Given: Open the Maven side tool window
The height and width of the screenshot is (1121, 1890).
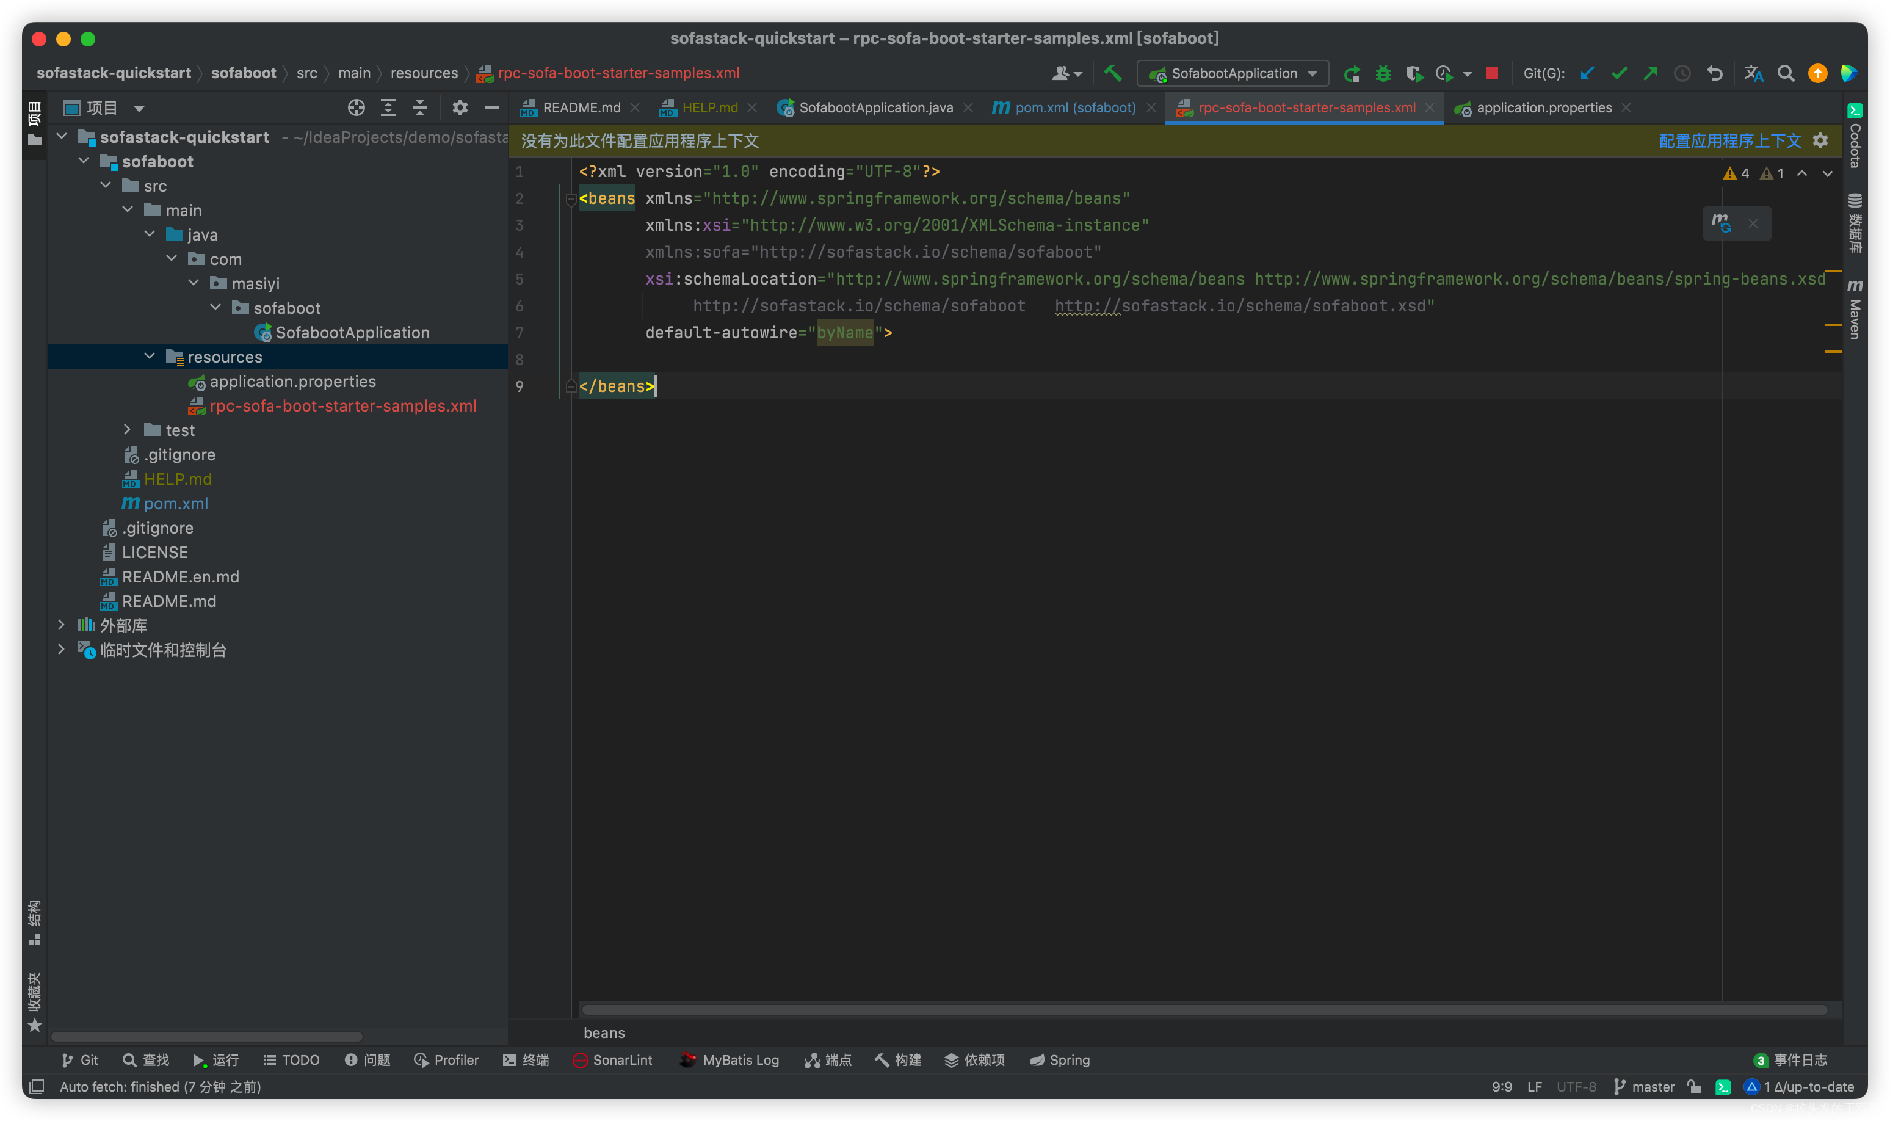Looking at the screenshot, I should coord(1855,310).
